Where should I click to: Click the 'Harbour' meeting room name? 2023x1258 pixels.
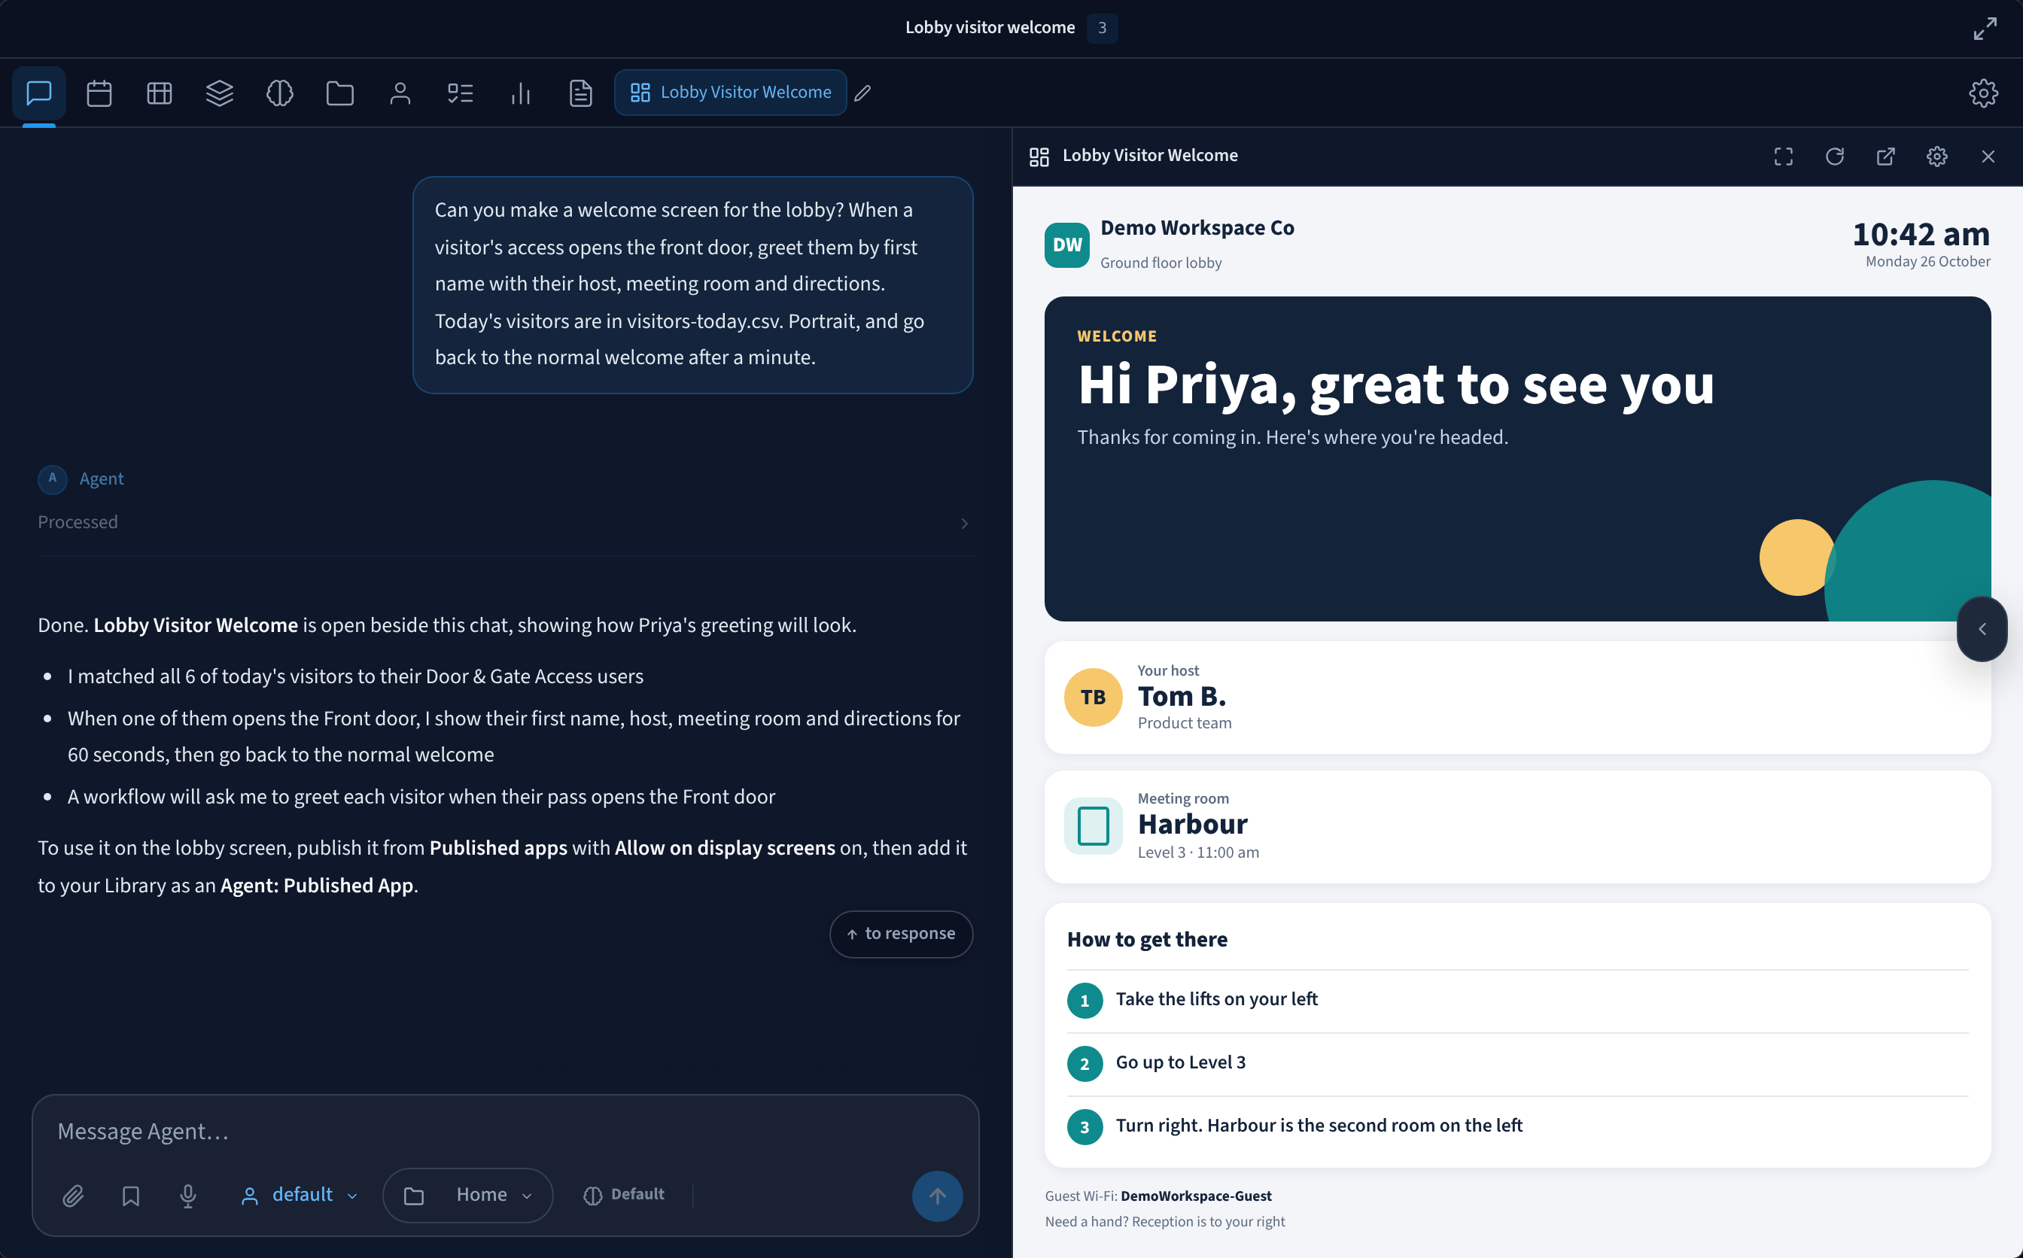(1191, 824)
